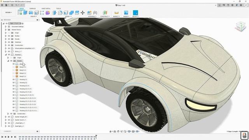Expand the COMMENTS panel
The image size is (249, 140).
coord(37,131)
